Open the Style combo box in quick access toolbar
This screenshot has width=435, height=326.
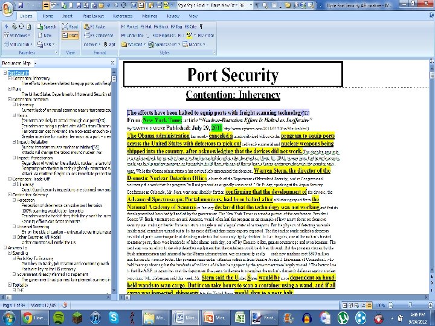pyautogui.click(x=193, y=5)
